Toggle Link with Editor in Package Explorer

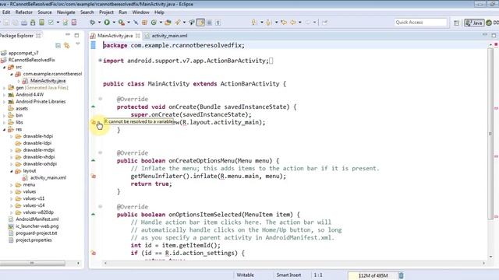pyautogui.click(x=67, y=46)
